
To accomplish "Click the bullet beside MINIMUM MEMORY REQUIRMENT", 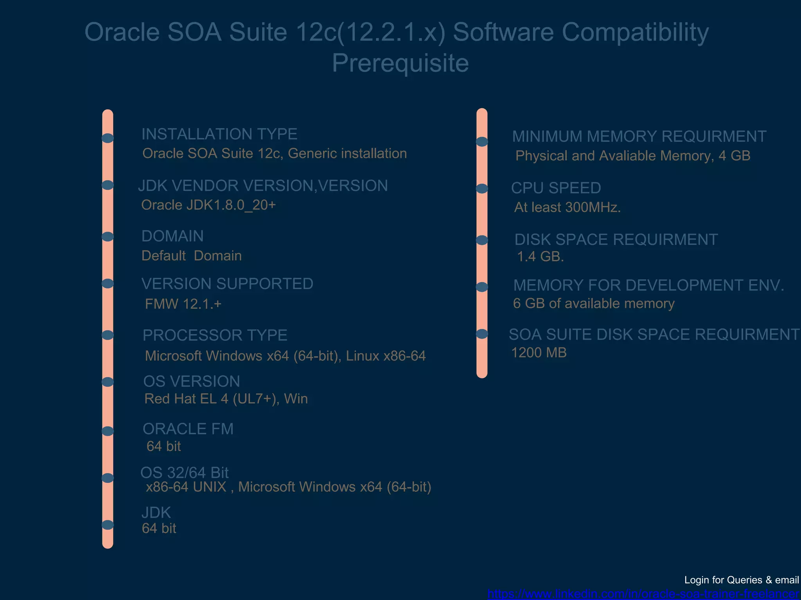I will point(482,141).
